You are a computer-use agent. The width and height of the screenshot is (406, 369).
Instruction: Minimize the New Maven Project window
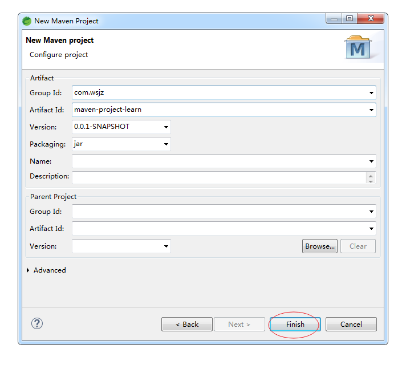pos(334,18)
